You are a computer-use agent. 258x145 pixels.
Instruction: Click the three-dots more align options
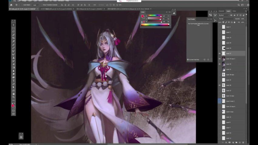coord(95,5)
